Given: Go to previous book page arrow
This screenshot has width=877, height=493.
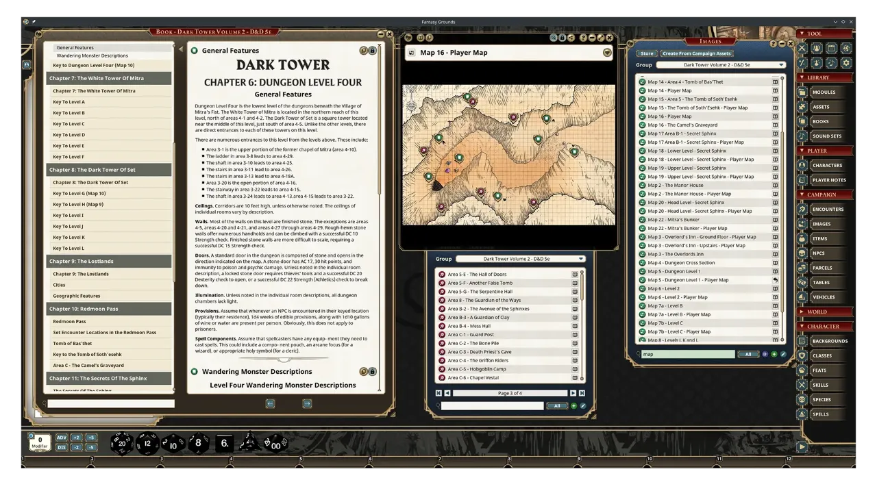Looking at the screenshot, I should coord(270,404).
